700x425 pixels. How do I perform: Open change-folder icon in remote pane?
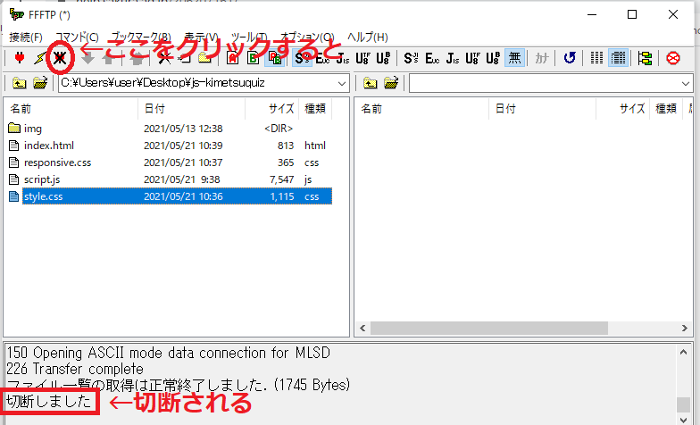tap(391, 83)
